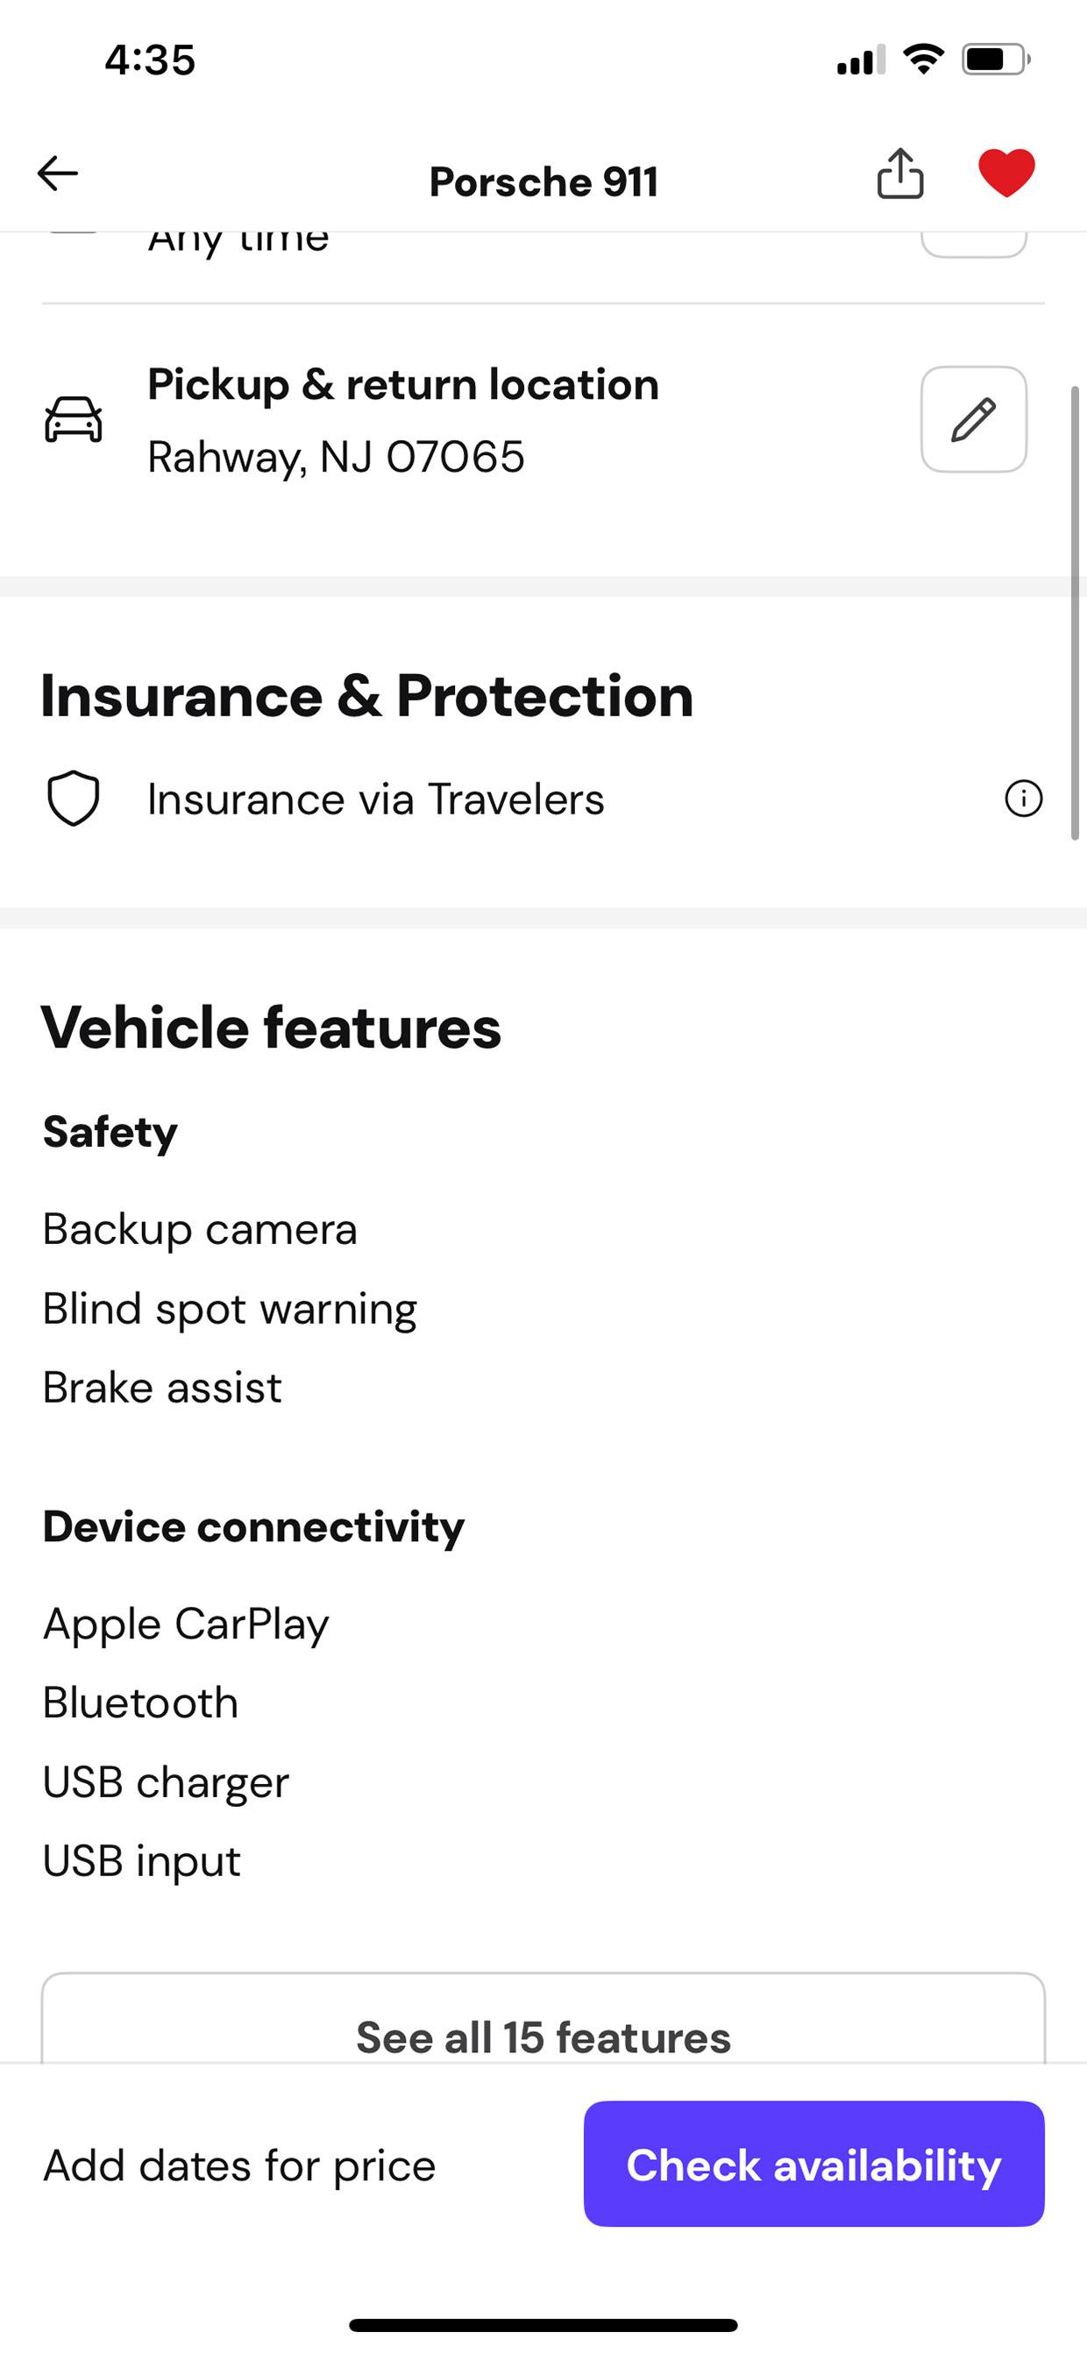The image size is (1087, 2353).
Task: Tap the Porsche 911 title
Action: (543, 181)
